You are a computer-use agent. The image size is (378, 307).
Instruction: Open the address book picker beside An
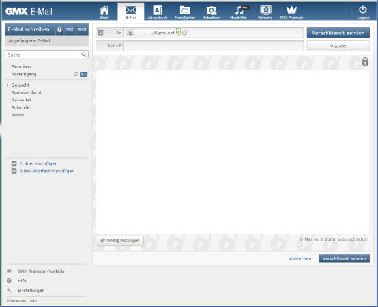(101, 33)
